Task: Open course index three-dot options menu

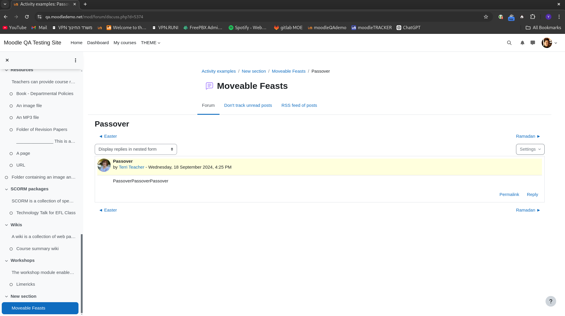Action: coord(76,60)
